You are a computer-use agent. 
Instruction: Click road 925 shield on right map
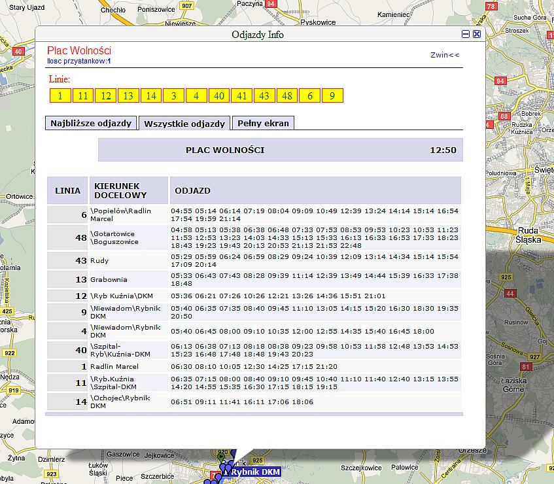click(506, 277)
